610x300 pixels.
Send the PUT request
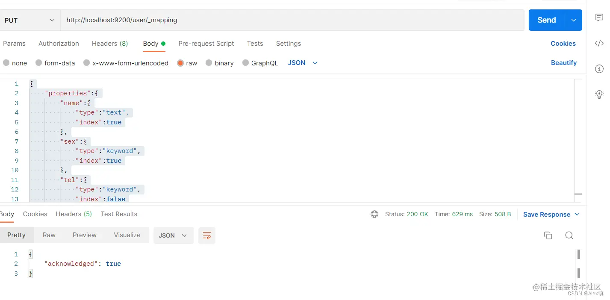547,20
